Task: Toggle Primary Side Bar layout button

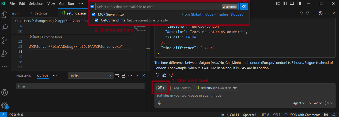Action: [285, 3]
